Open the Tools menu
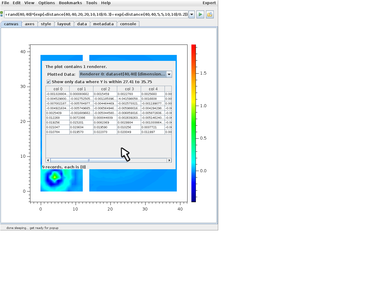381x304 pixels. tap(91, 3)
